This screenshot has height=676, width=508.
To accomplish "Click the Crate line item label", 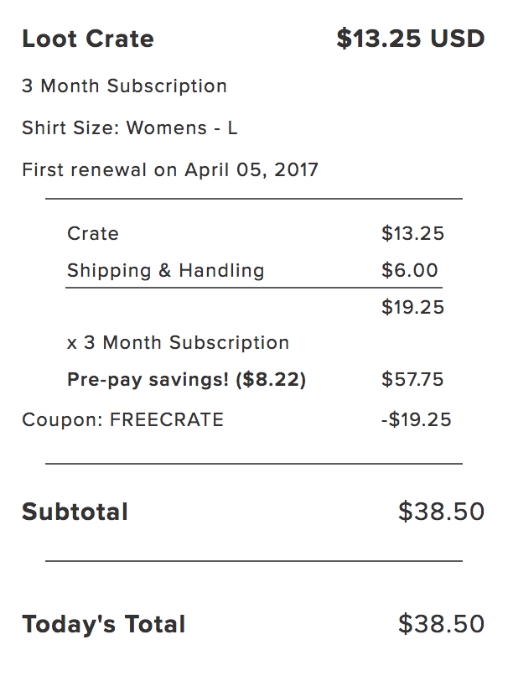I will point(93,234).
